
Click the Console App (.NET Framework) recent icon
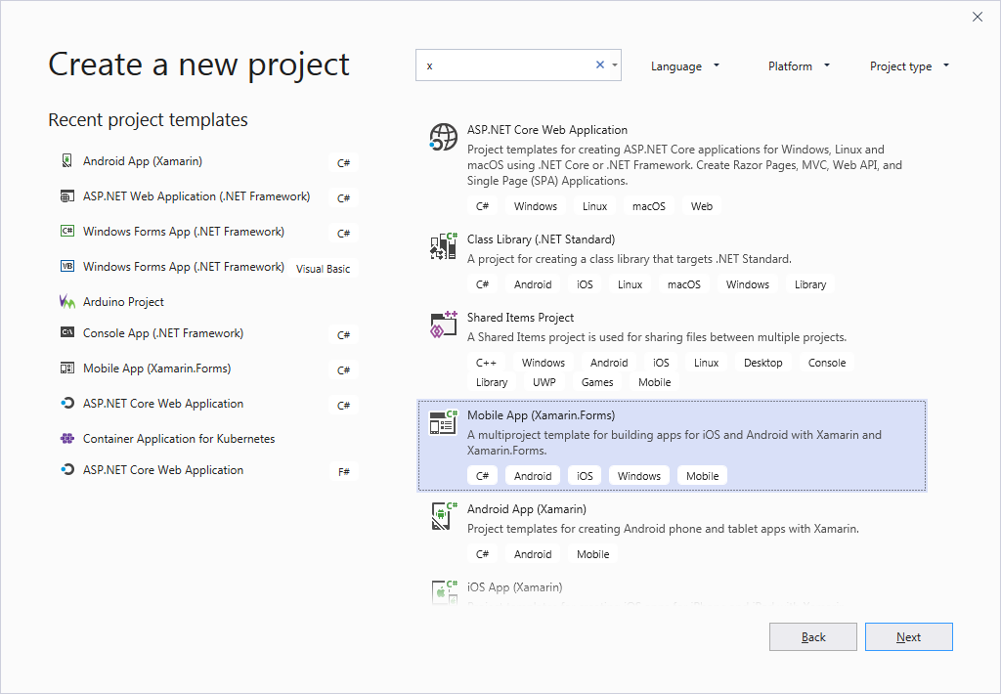coord(66,333)
